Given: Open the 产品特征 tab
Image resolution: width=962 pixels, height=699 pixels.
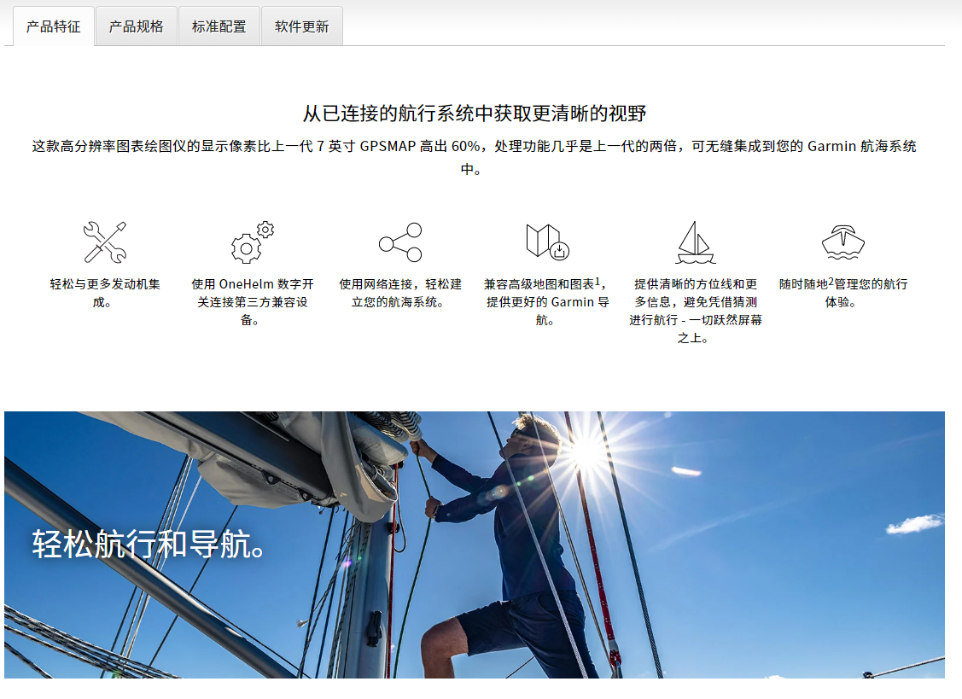Looking at the screenshot, I should (54, 26).
